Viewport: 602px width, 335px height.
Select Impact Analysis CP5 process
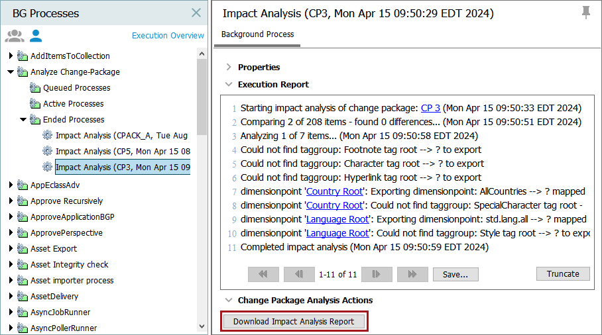click(123, 152)
